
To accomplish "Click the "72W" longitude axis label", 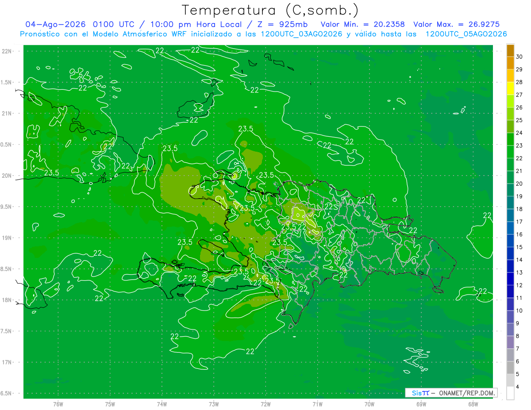I will tap(265, 404).
